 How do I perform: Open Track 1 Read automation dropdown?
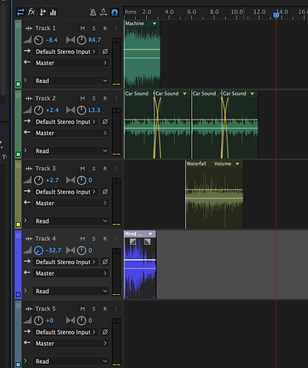click(x=71, y=81)
